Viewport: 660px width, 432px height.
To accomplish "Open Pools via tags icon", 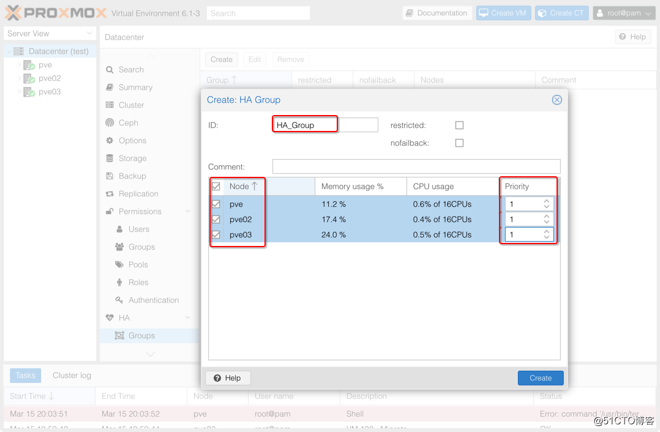I will click(119, 264).
